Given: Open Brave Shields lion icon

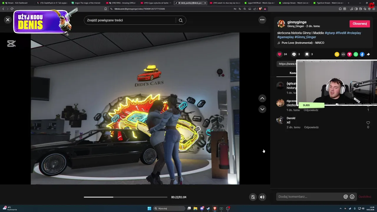Looking at the screenshot, I should pyautogui.click(x=260, y=9).
